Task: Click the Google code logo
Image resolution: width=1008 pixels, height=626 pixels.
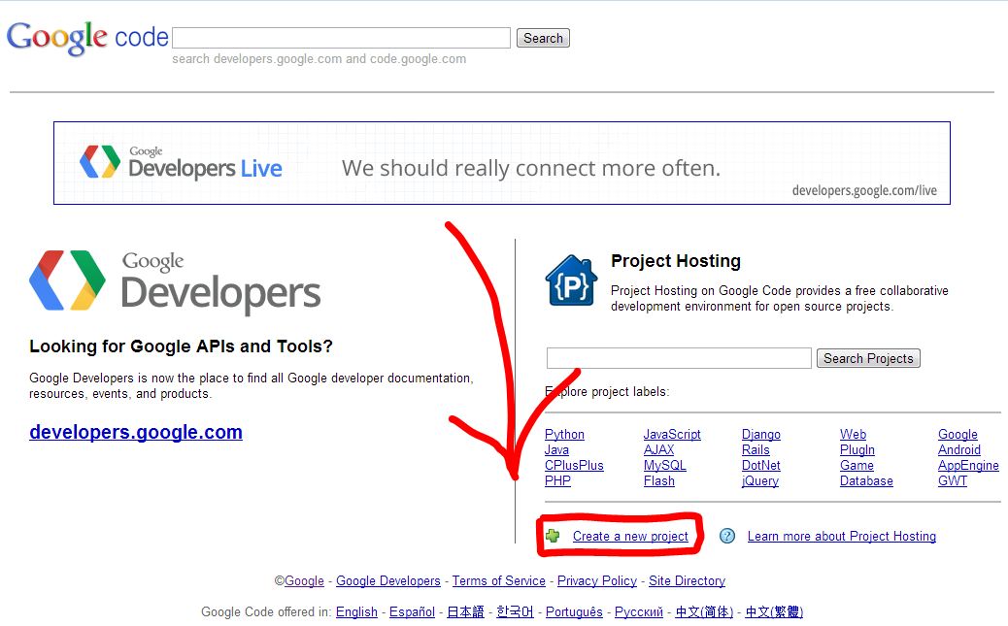Action: 87,37
